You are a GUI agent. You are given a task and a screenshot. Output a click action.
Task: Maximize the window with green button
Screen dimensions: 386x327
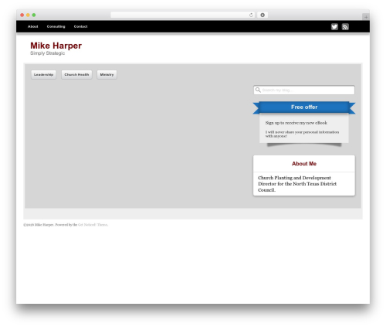click(x=34, y=15)
